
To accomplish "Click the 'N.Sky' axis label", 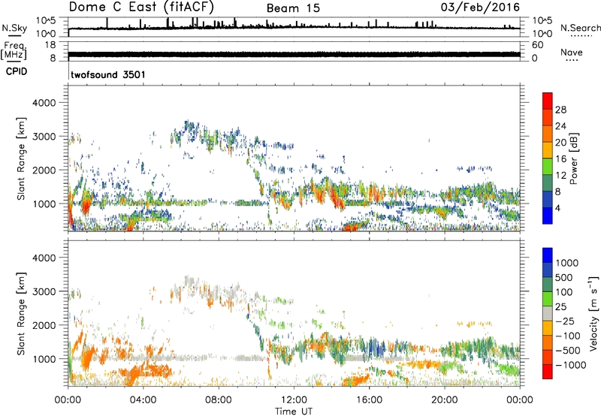I will [x=14, y=28].
